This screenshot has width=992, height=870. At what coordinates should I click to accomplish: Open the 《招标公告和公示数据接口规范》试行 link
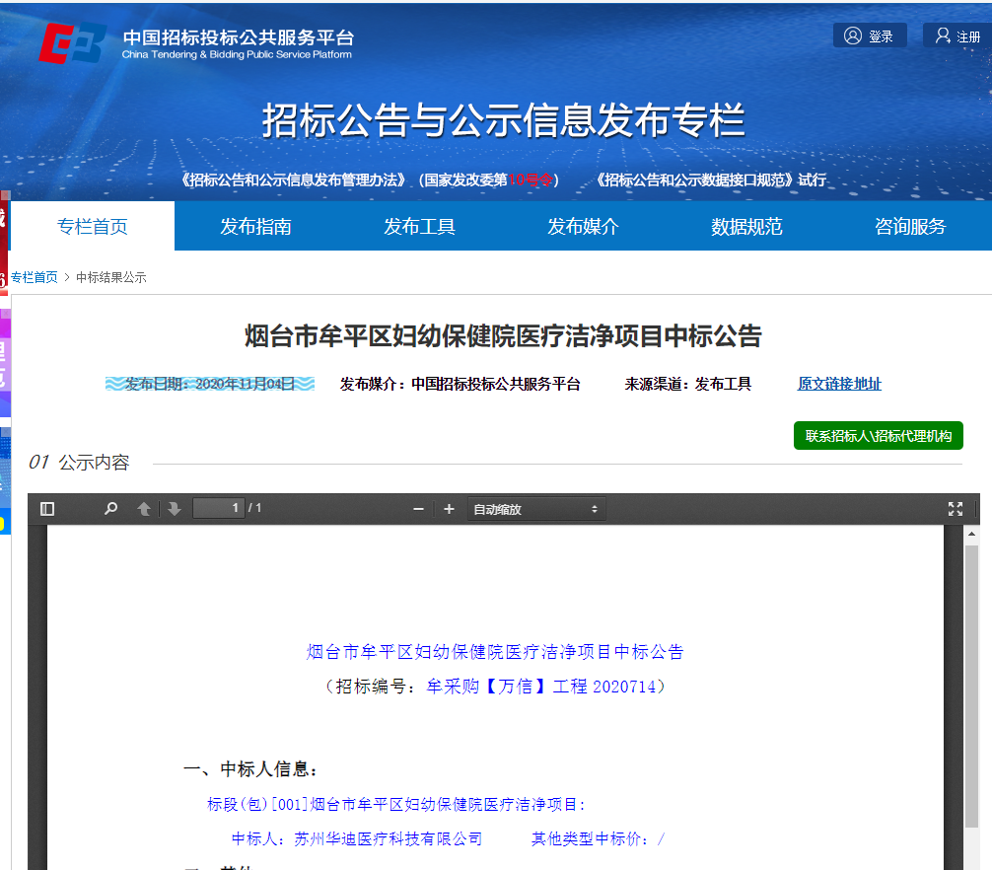[x=712, y=180]
